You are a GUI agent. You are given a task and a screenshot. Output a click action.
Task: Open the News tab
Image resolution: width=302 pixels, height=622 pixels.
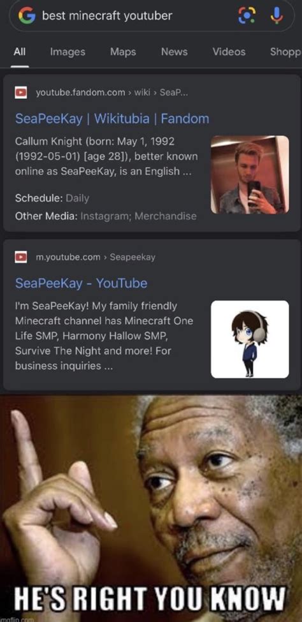[x=174, y=52]
